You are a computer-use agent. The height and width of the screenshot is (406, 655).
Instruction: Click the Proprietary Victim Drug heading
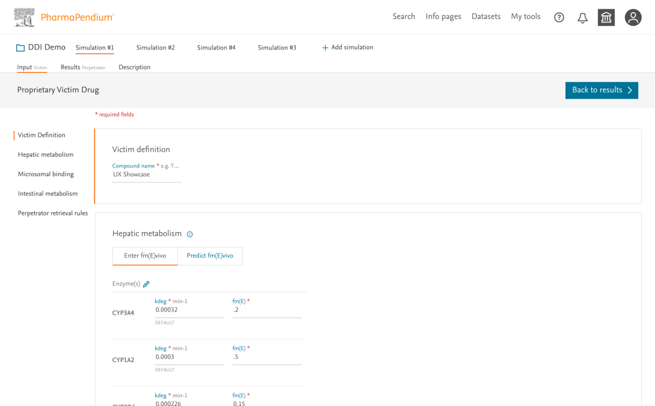tap(58, 90)
